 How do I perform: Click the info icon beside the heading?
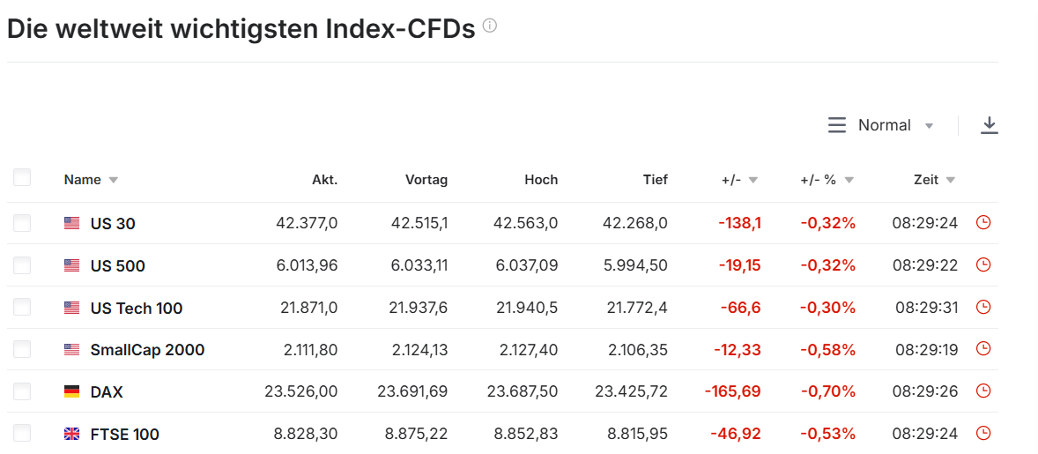tap(490, 26)
